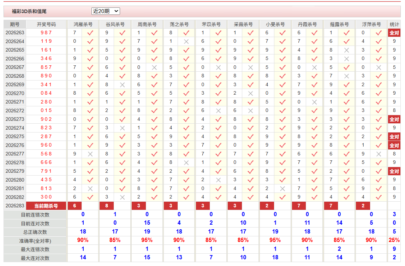Click the 目前连错次数 row label
This screenshot has width=405, height=266.
(x=35, y=215)
